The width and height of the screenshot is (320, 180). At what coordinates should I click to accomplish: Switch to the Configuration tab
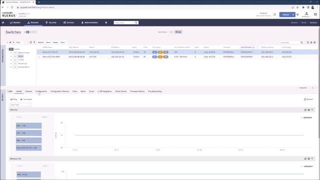(x=41, y=91)
